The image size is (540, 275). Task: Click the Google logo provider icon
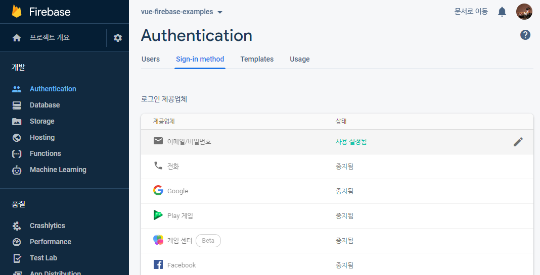click(x=158, y=190)
